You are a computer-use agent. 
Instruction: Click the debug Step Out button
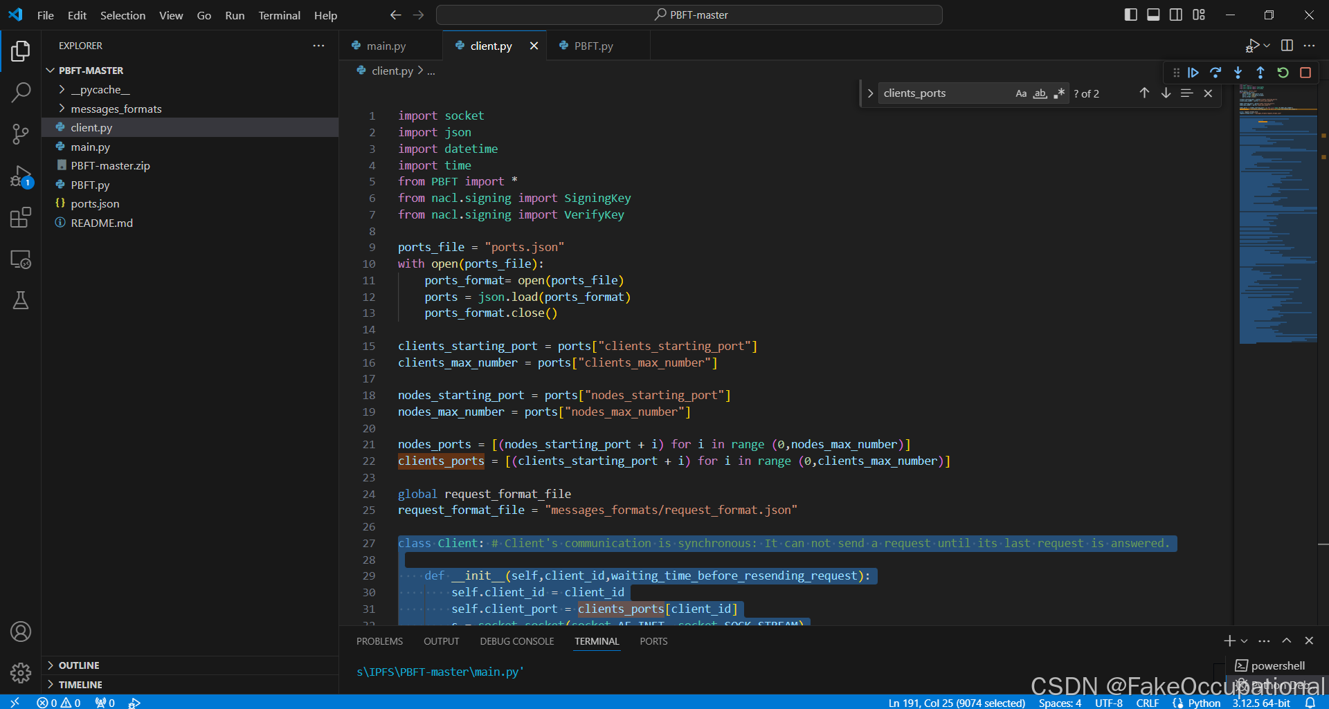pyautogui.click(x=1260, y=73)
